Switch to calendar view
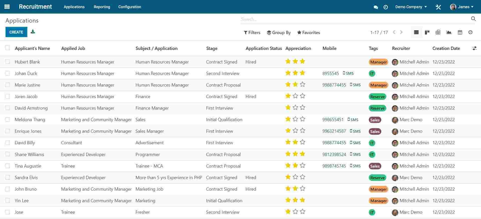Screen dimensions: 481x219 pyautogui.click(x=460, y=32)
